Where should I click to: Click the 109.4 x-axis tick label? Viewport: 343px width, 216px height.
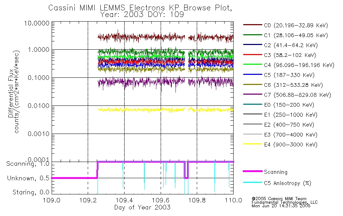point(124,200)
